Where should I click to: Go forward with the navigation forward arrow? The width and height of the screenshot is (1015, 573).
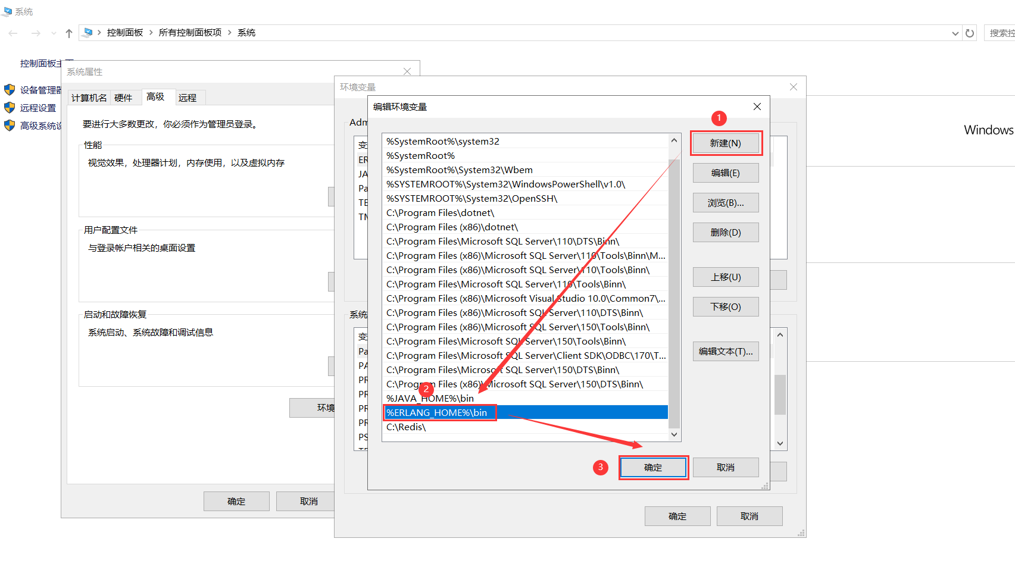pyautogui.click(x=36, y=33)
